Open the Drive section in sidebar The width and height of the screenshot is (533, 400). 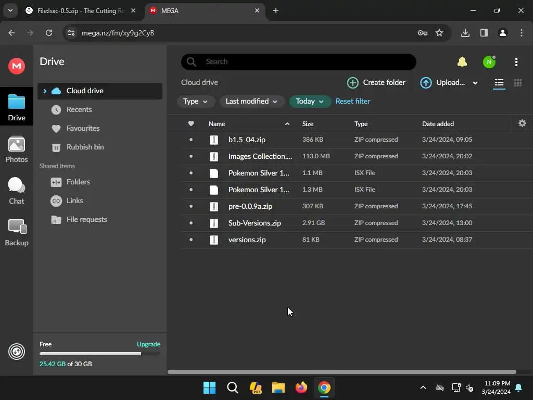pos(16,107)
